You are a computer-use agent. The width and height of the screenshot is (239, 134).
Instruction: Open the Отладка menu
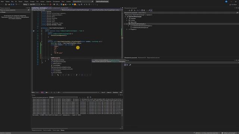(x=32, y=1)
